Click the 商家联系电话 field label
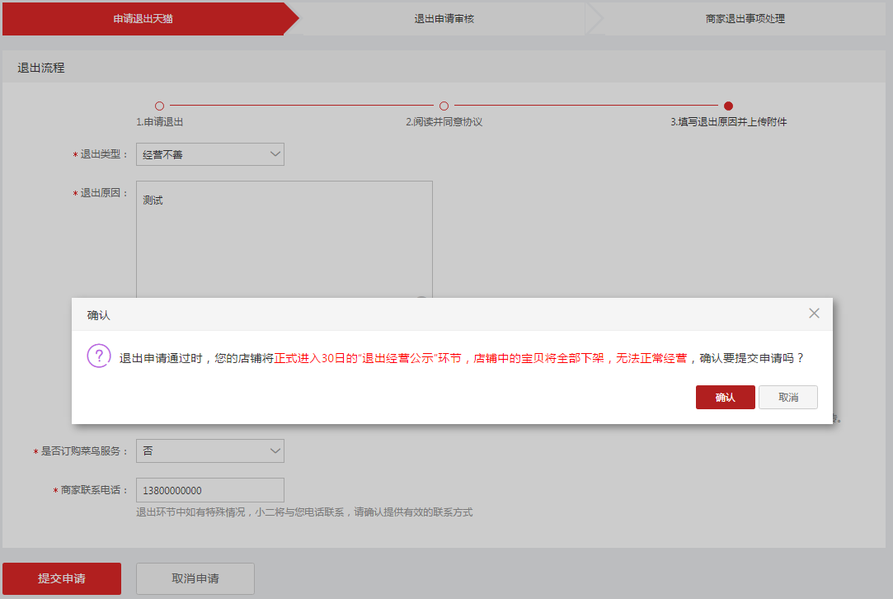 [x=91, y=490]
